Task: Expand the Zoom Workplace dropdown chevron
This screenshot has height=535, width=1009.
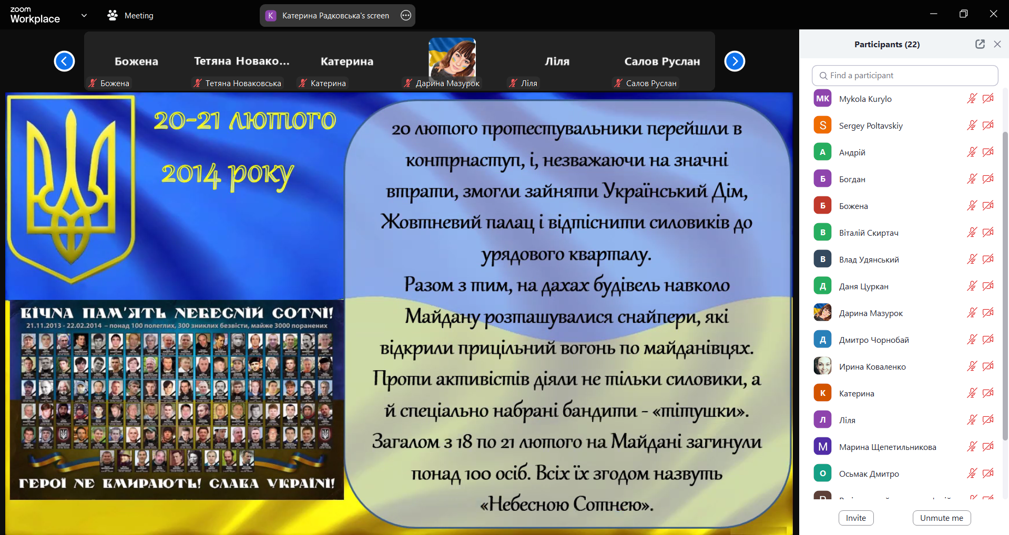Action: [84, 15]
